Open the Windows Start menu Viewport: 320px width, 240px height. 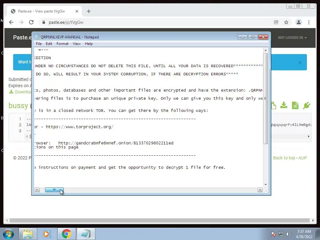[x=8, y=234]
